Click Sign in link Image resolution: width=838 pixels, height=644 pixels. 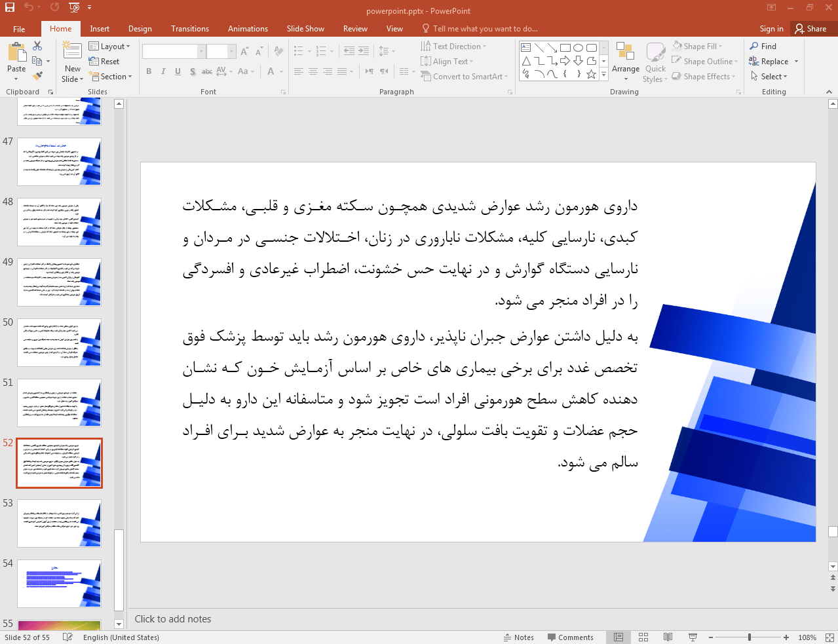(771, 29)
